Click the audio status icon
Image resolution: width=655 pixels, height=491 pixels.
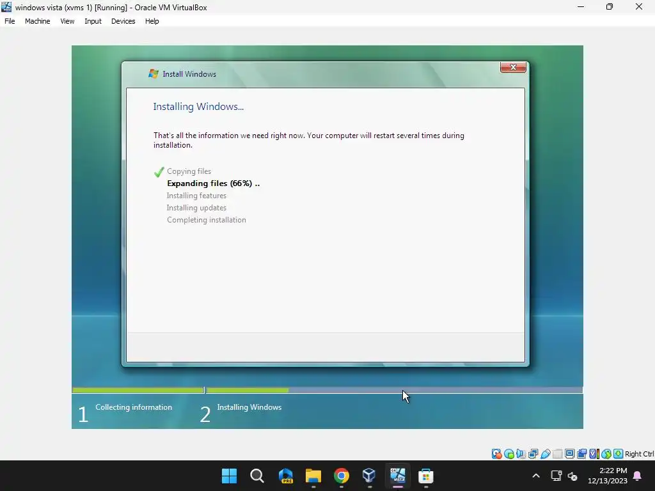(x=521, y=454)
